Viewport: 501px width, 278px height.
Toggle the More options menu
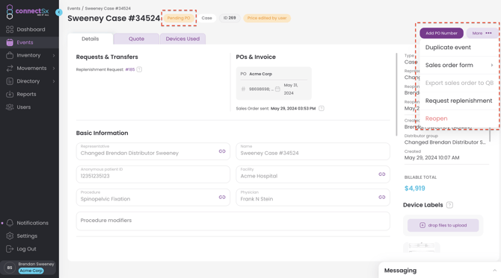pos(482,33)
